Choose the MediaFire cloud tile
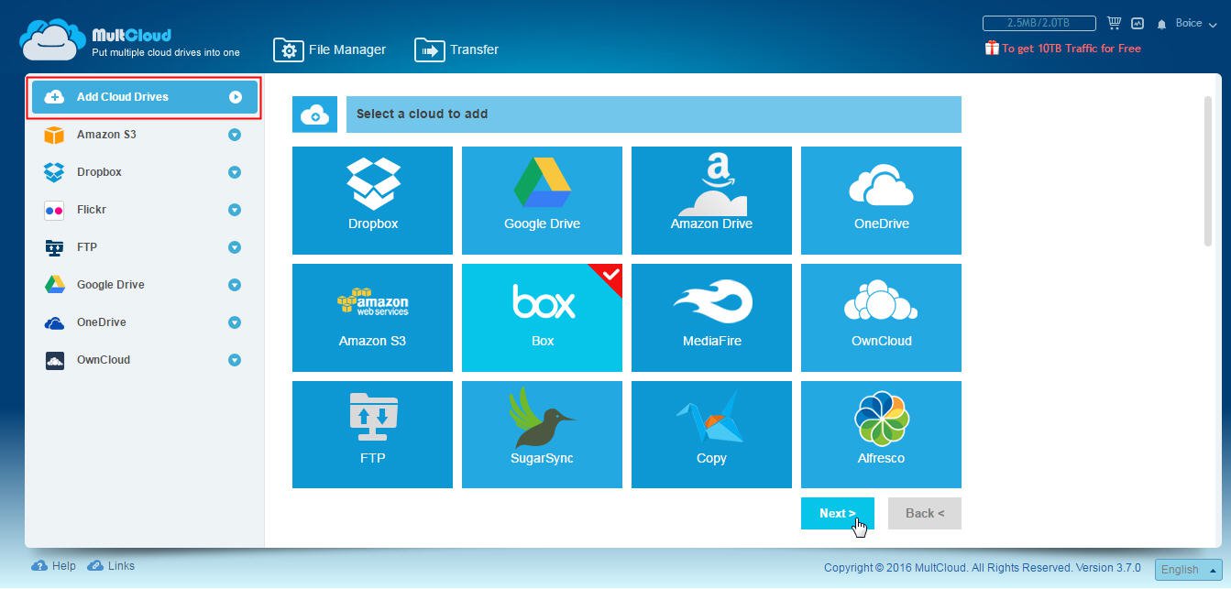 click(x=711, y=318)
